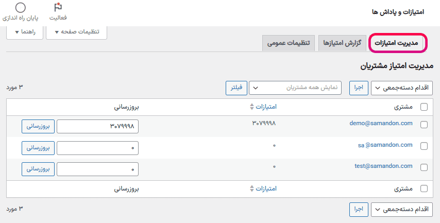440x223 pixels.
Task: Click the top ۳ مورد item count
Action: pos(14,87)
